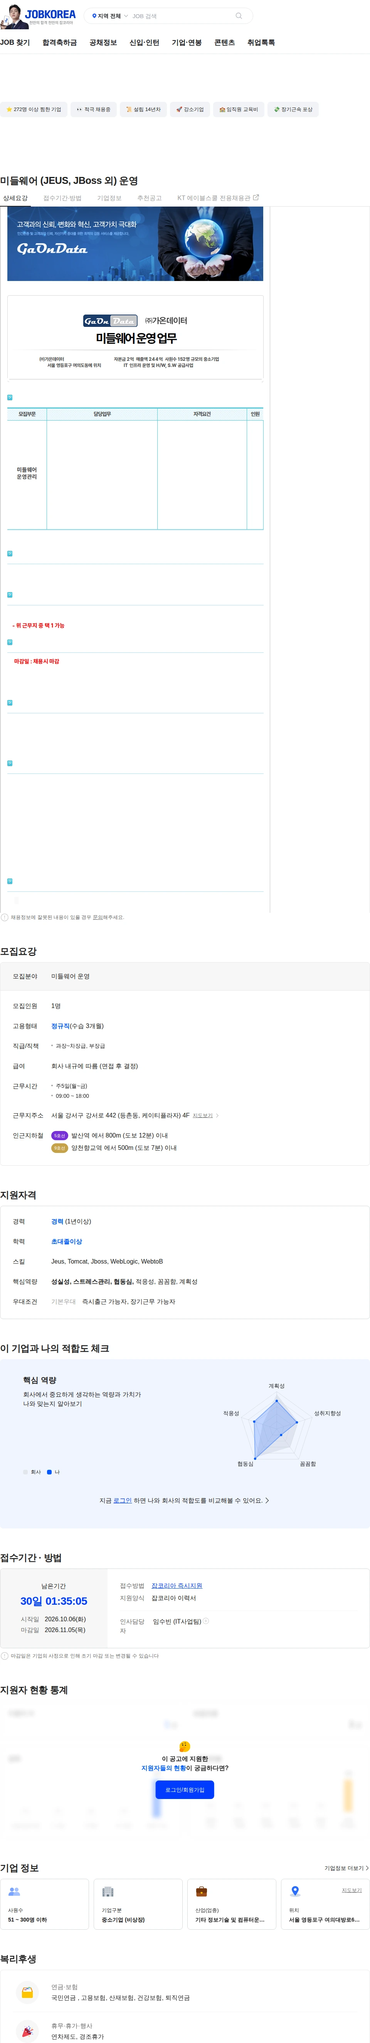This screenshot has height=2043, width=370.
Task: Click the countdown 30일 01:35:05
Action: (54, 1600)
